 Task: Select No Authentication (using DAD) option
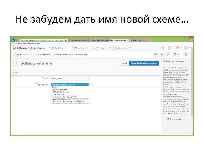click(70, 97)
